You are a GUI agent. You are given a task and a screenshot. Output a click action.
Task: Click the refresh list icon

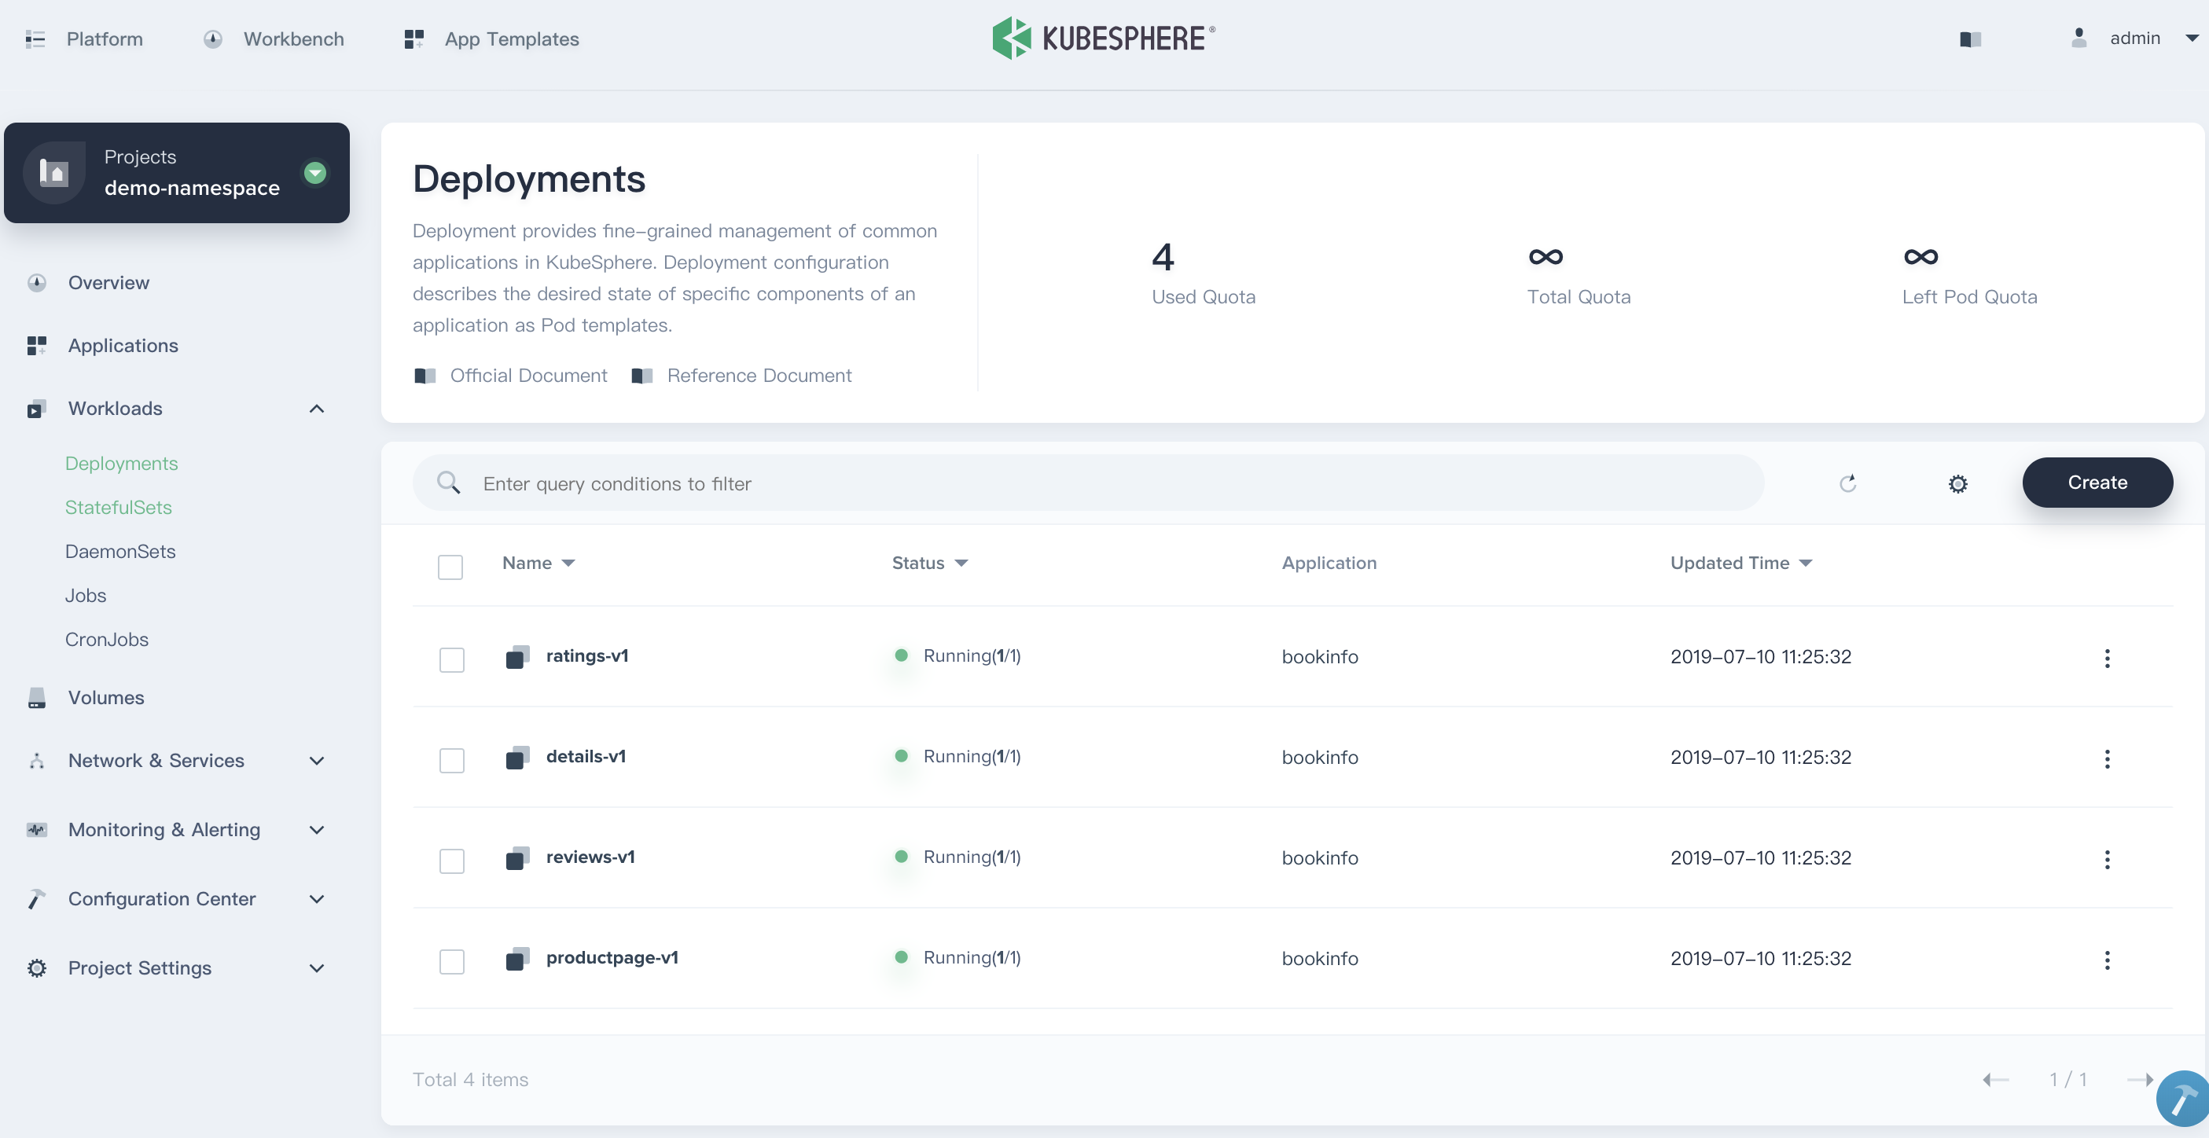[1847, 483]
